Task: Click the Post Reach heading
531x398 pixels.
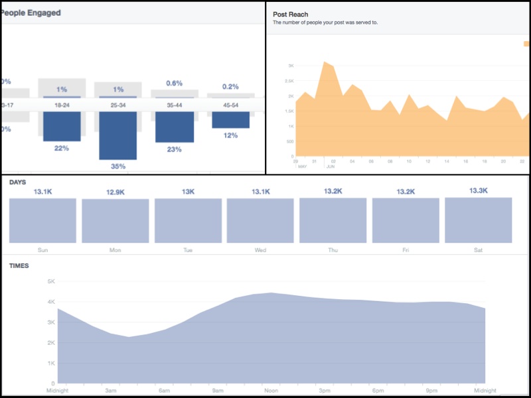Action: tap(291, 14)
